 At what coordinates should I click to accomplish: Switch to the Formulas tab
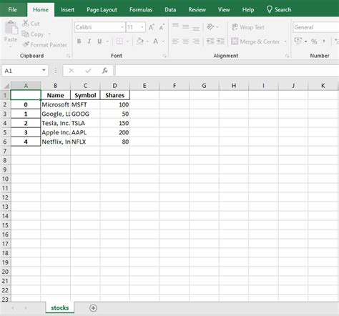pyautogui.click(x=141, y=9)
